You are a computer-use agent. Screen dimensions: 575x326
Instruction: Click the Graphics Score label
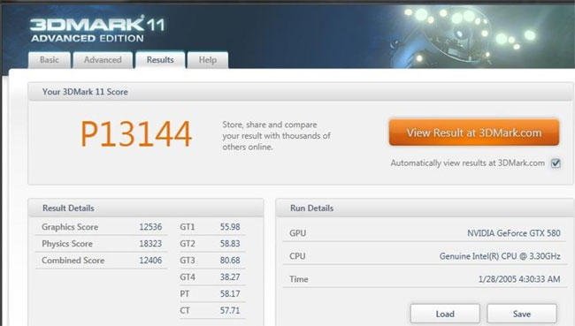(x=70, y=227)
